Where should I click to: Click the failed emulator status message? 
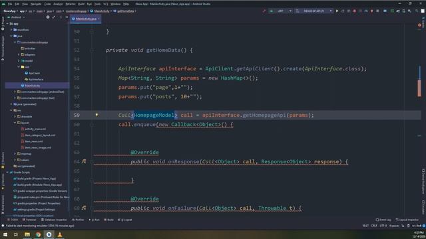40,226
